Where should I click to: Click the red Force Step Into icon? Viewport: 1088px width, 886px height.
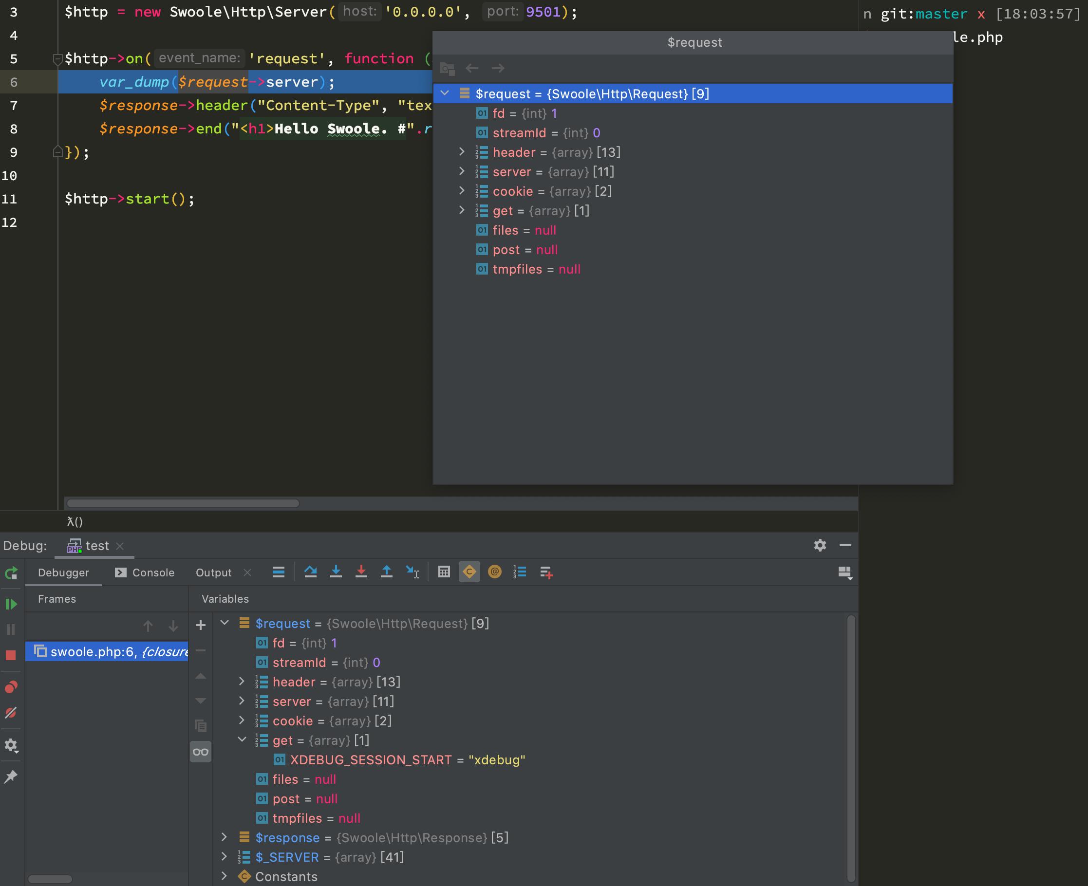pos(361,572)
